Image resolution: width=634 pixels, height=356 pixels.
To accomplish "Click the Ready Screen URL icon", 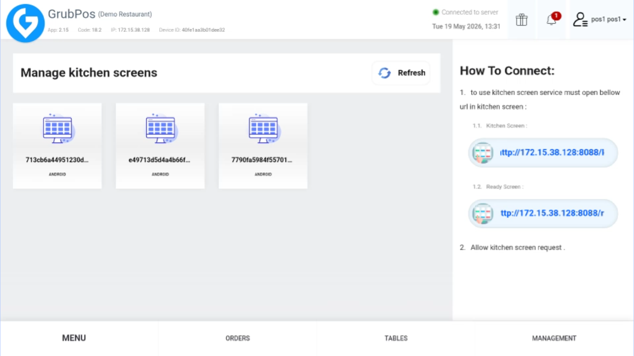I will (x=483, y=213).
